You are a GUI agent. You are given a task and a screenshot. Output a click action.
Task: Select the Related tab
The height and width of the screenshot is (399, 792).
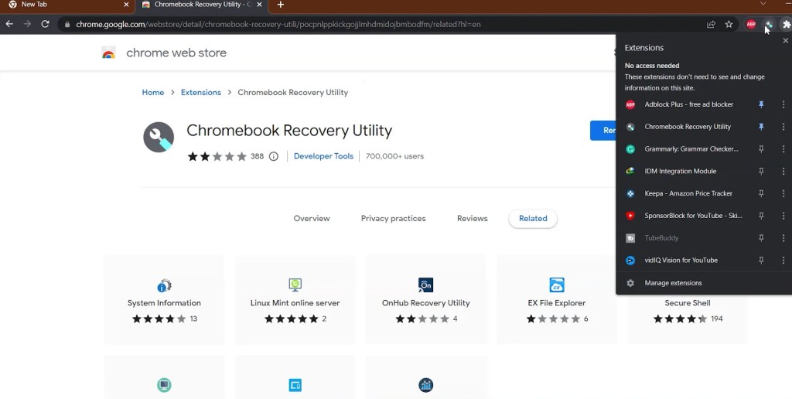click(x=533, y=219)
